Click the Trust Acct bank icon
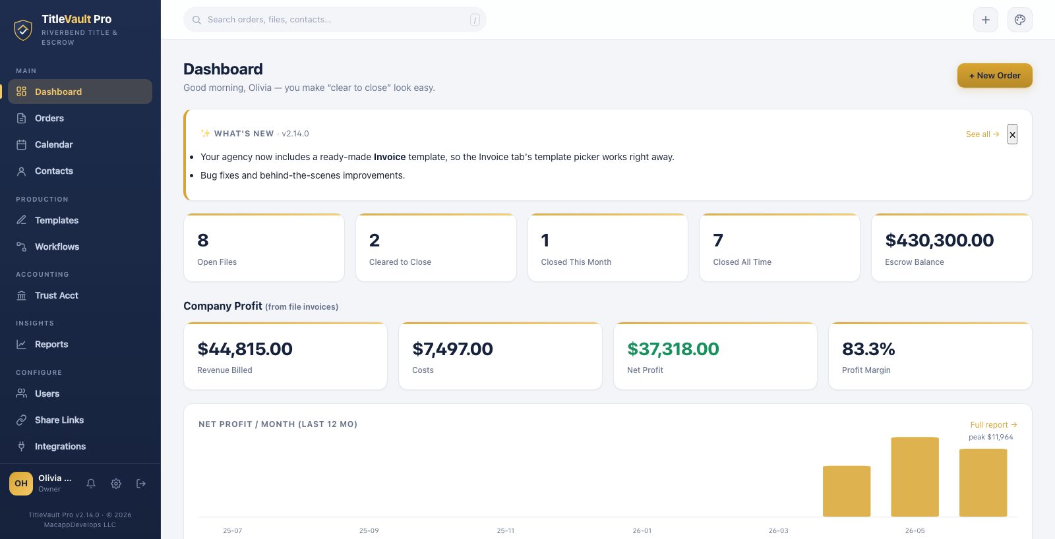The height and width of the screenshot is (539, 1055). [21, 295]
